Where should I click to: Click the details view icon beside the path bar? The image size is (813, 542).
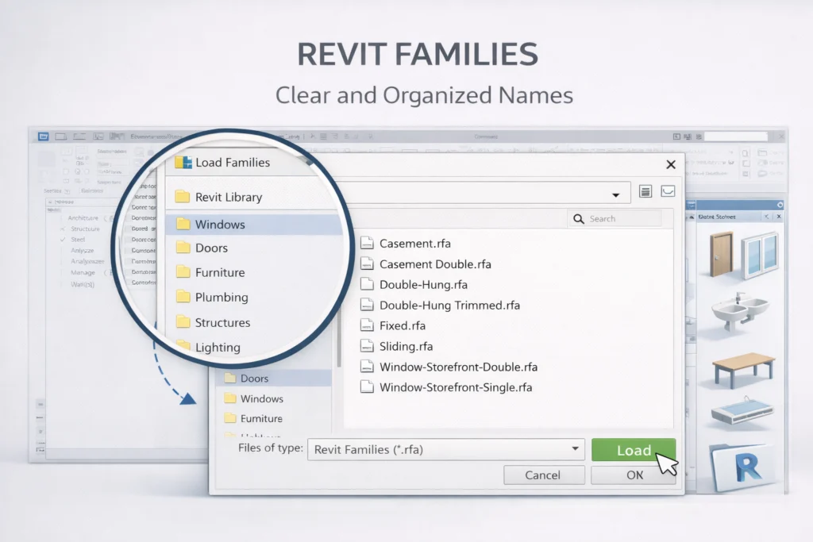pyautogui.click(x=645, y=192)
